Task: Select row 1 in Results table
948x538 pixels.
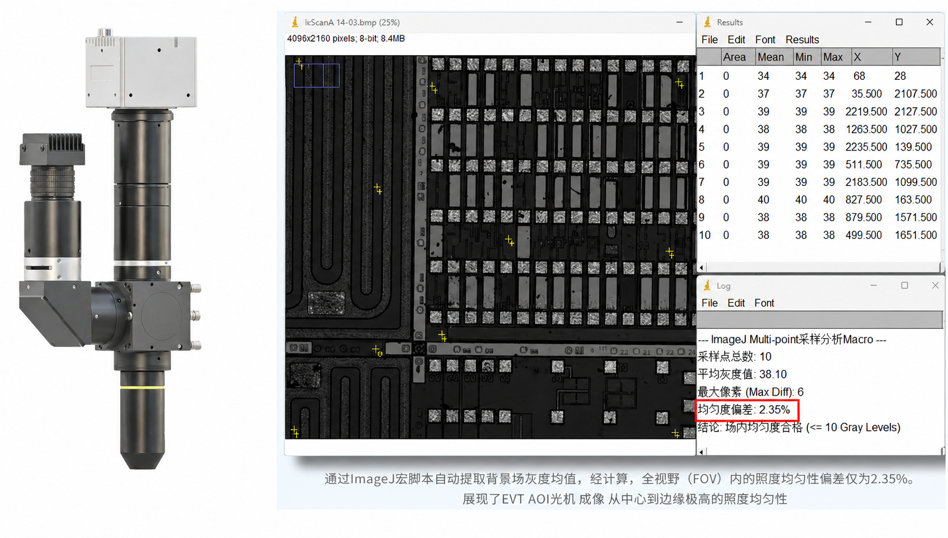Action: 819,76
